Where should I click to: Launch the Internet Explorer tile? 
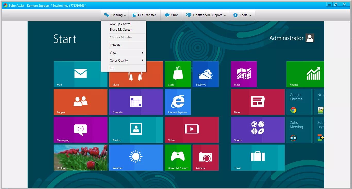[178, 102]
